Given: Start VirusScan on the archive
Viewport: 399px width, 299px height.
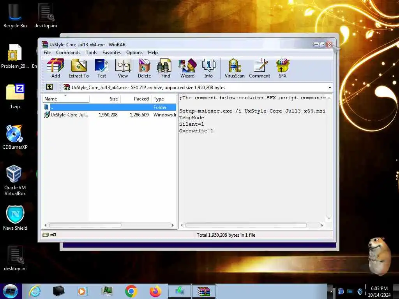Looking at the screenshot, I should 235,68.
